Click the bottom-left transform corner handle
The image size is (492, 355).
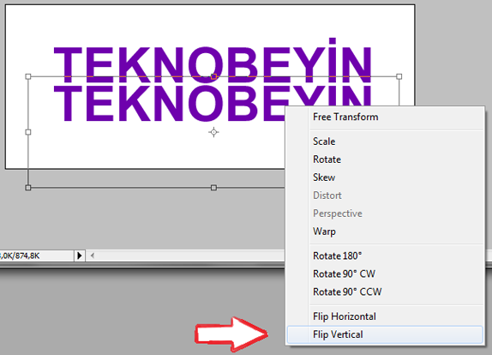click(28, 188)
